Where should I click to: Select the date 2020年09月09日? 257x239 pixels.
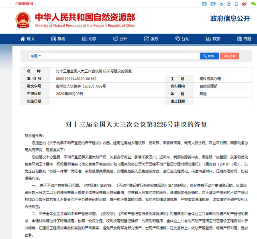69,94
